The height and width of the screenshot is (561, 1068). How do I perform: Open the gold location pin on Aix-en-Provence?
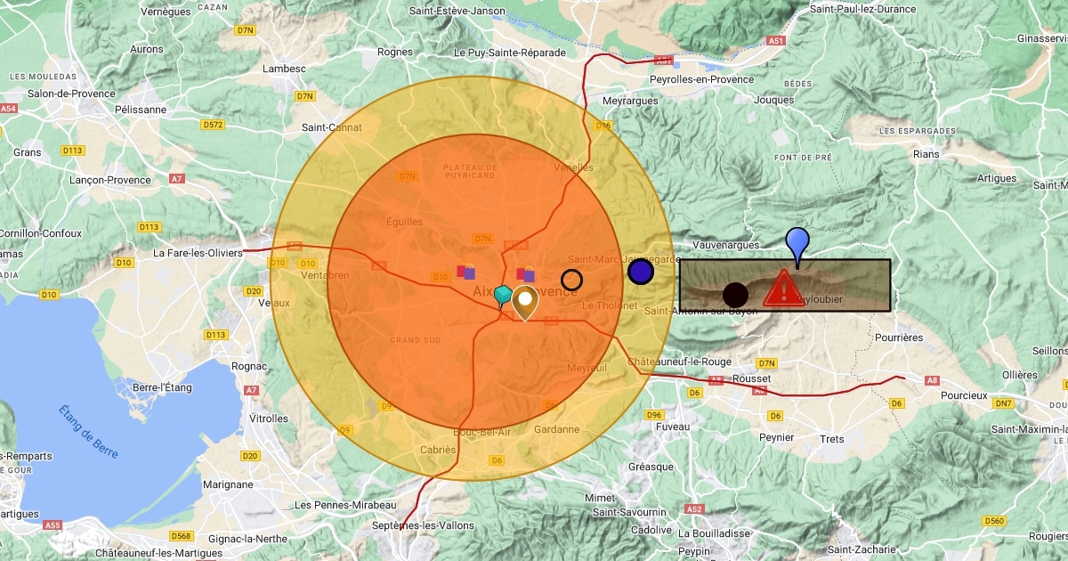(x=525, y=303)
